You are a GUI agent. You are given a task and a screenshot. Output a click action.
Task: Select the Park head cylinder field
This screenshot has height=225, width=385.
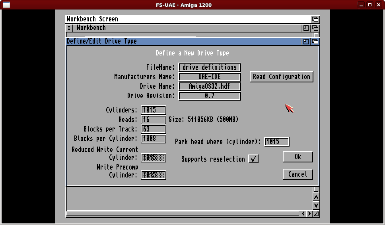click(x=277, y=142)
